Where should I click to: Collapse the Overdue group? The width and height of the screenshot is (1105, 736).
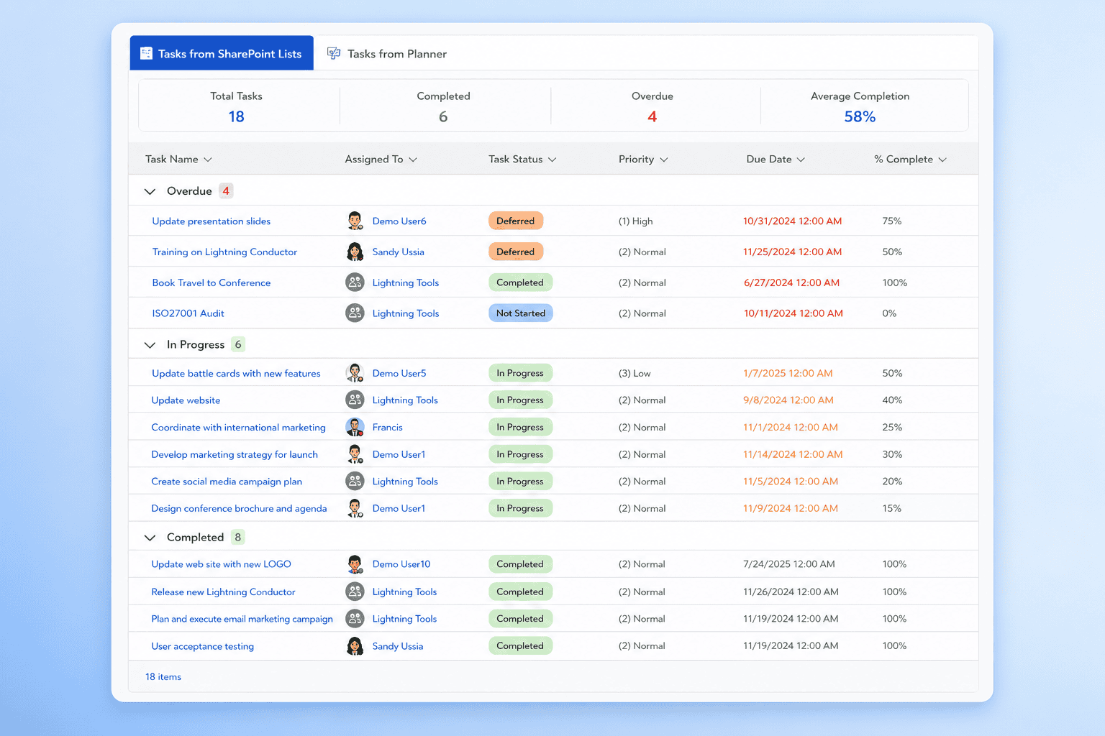click(150, 191)
